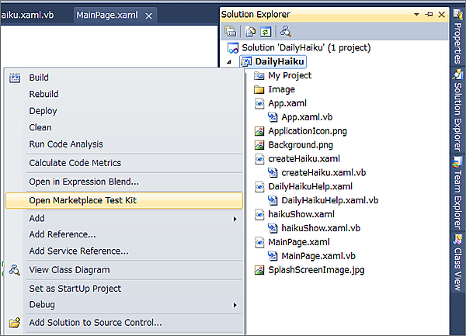This screenshot has height=336, width=466.
Task: Click the View Class Diagram toolbar icon
Action: 286,31
